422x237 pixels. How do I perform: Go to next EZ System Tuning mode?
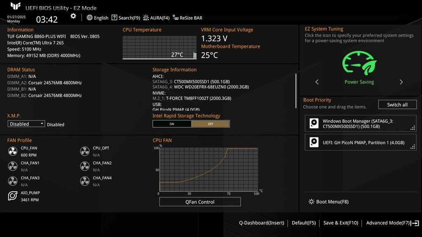click(401, 82)
